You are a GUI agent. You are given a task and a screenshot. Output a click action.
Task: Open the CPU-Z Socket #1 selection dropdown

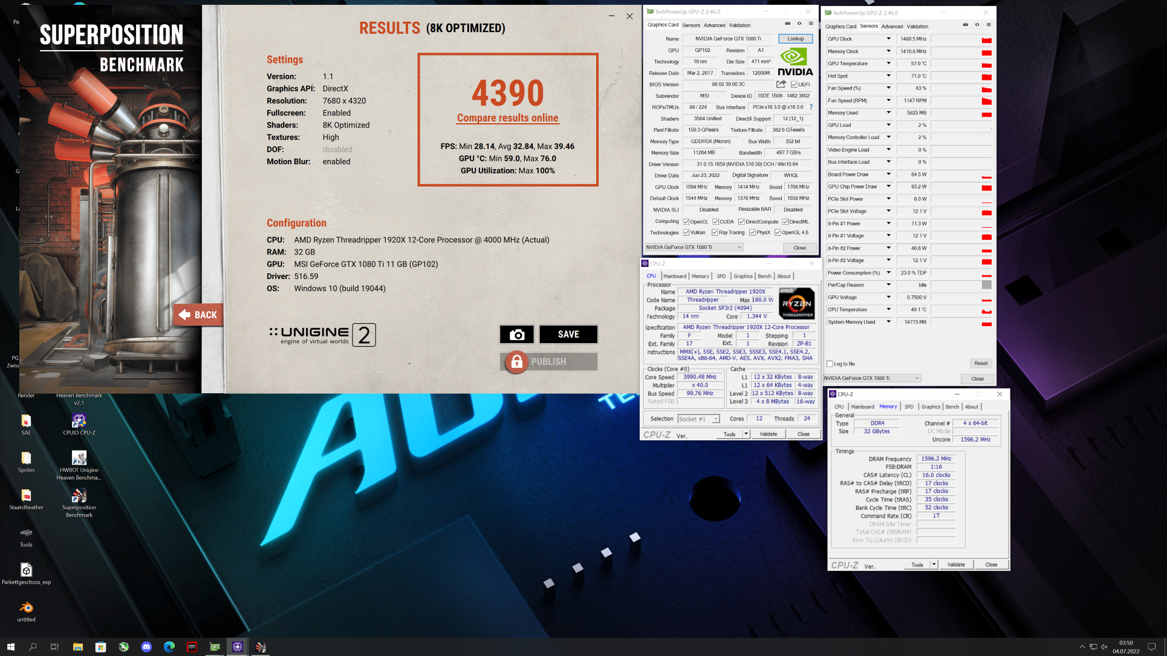(x=698, y=419)
